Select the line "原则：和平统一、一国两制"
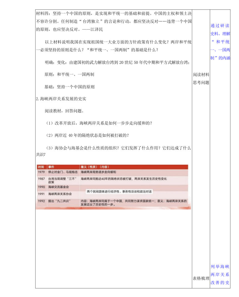Viewport: 239px width, 297px height. click(x=69, y=74)
